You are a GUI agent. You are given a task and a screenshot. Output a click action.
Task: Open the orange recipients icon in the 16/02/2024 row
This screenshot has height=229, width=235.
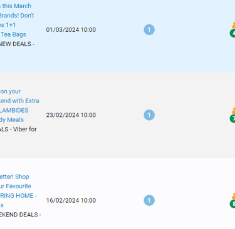[x=234, y=196]
